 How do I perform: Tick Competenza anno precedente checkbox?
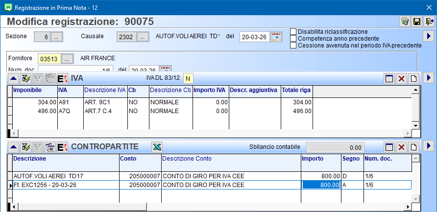[293, 39]
